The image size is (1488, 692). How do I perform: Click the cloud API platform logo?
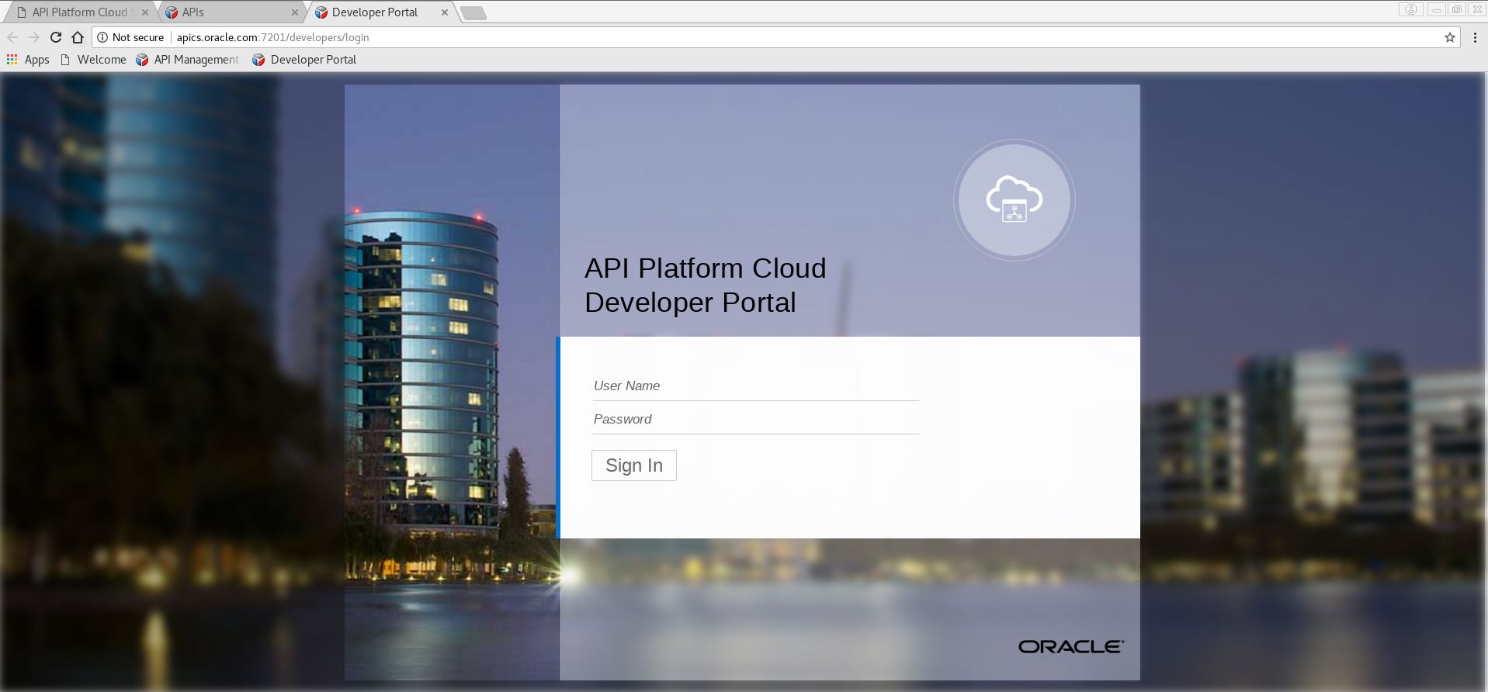click(x=1014, y=200)
